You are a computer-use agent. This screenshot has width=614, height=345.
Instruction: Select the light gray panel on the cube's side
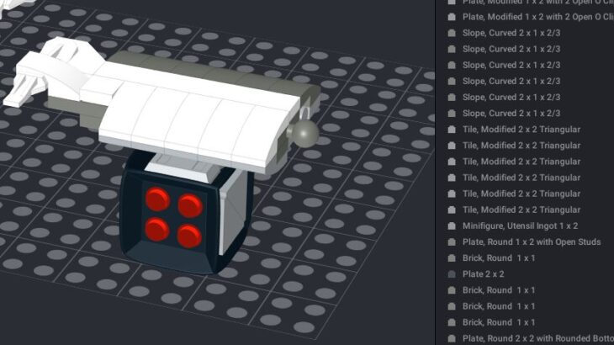[232, 214]
